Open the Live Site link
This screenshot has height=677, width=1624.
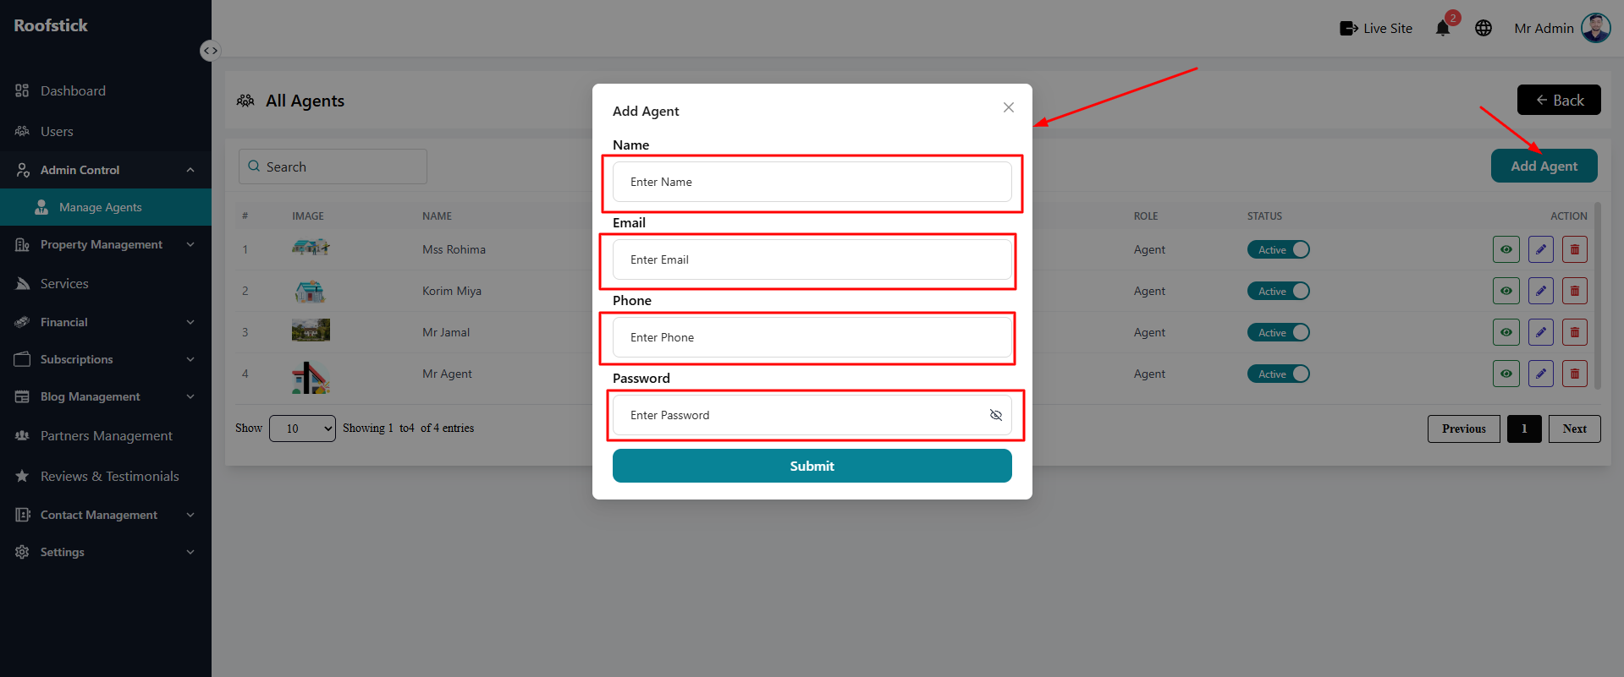1376,28
